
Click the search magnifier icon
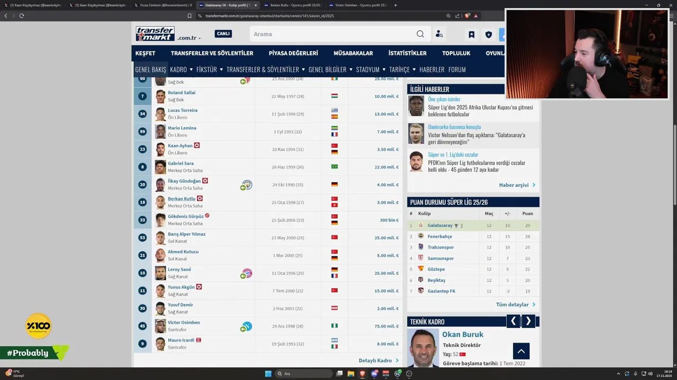tap(420, 34)
